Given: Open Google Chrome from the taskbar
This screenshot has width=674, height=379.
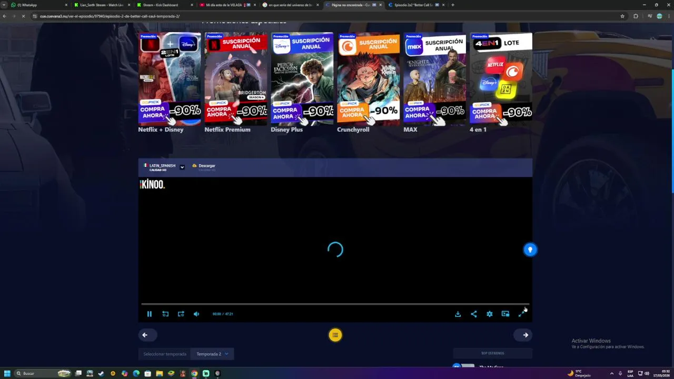Looking at the screenshot, I should (194, 373).
